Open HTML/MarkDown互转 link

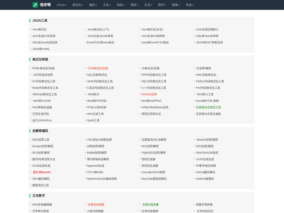pyautogui.click(x=155, y=107)
